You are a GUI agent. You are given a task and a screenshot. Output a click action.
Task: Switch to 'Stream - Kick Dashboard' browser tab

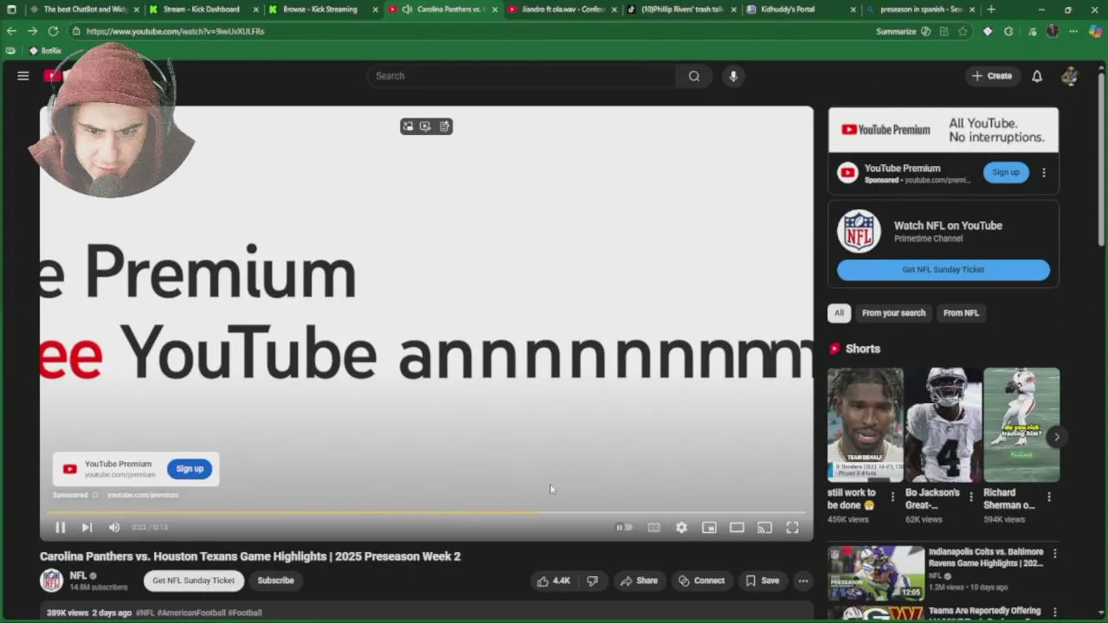201,10
